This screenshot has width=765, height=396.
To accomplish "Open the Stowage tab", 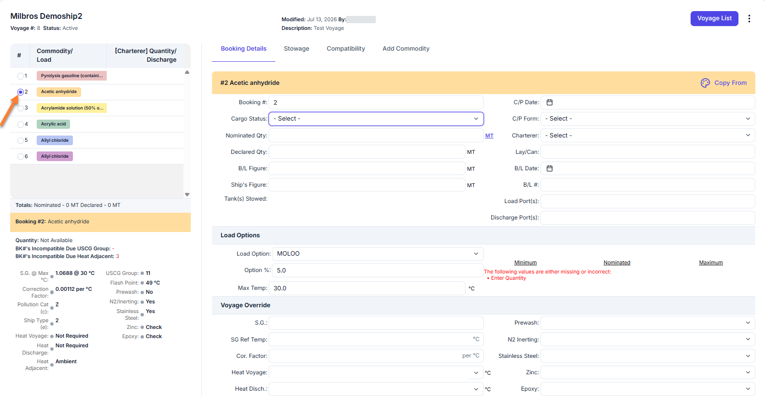I will tap(297, 49).
